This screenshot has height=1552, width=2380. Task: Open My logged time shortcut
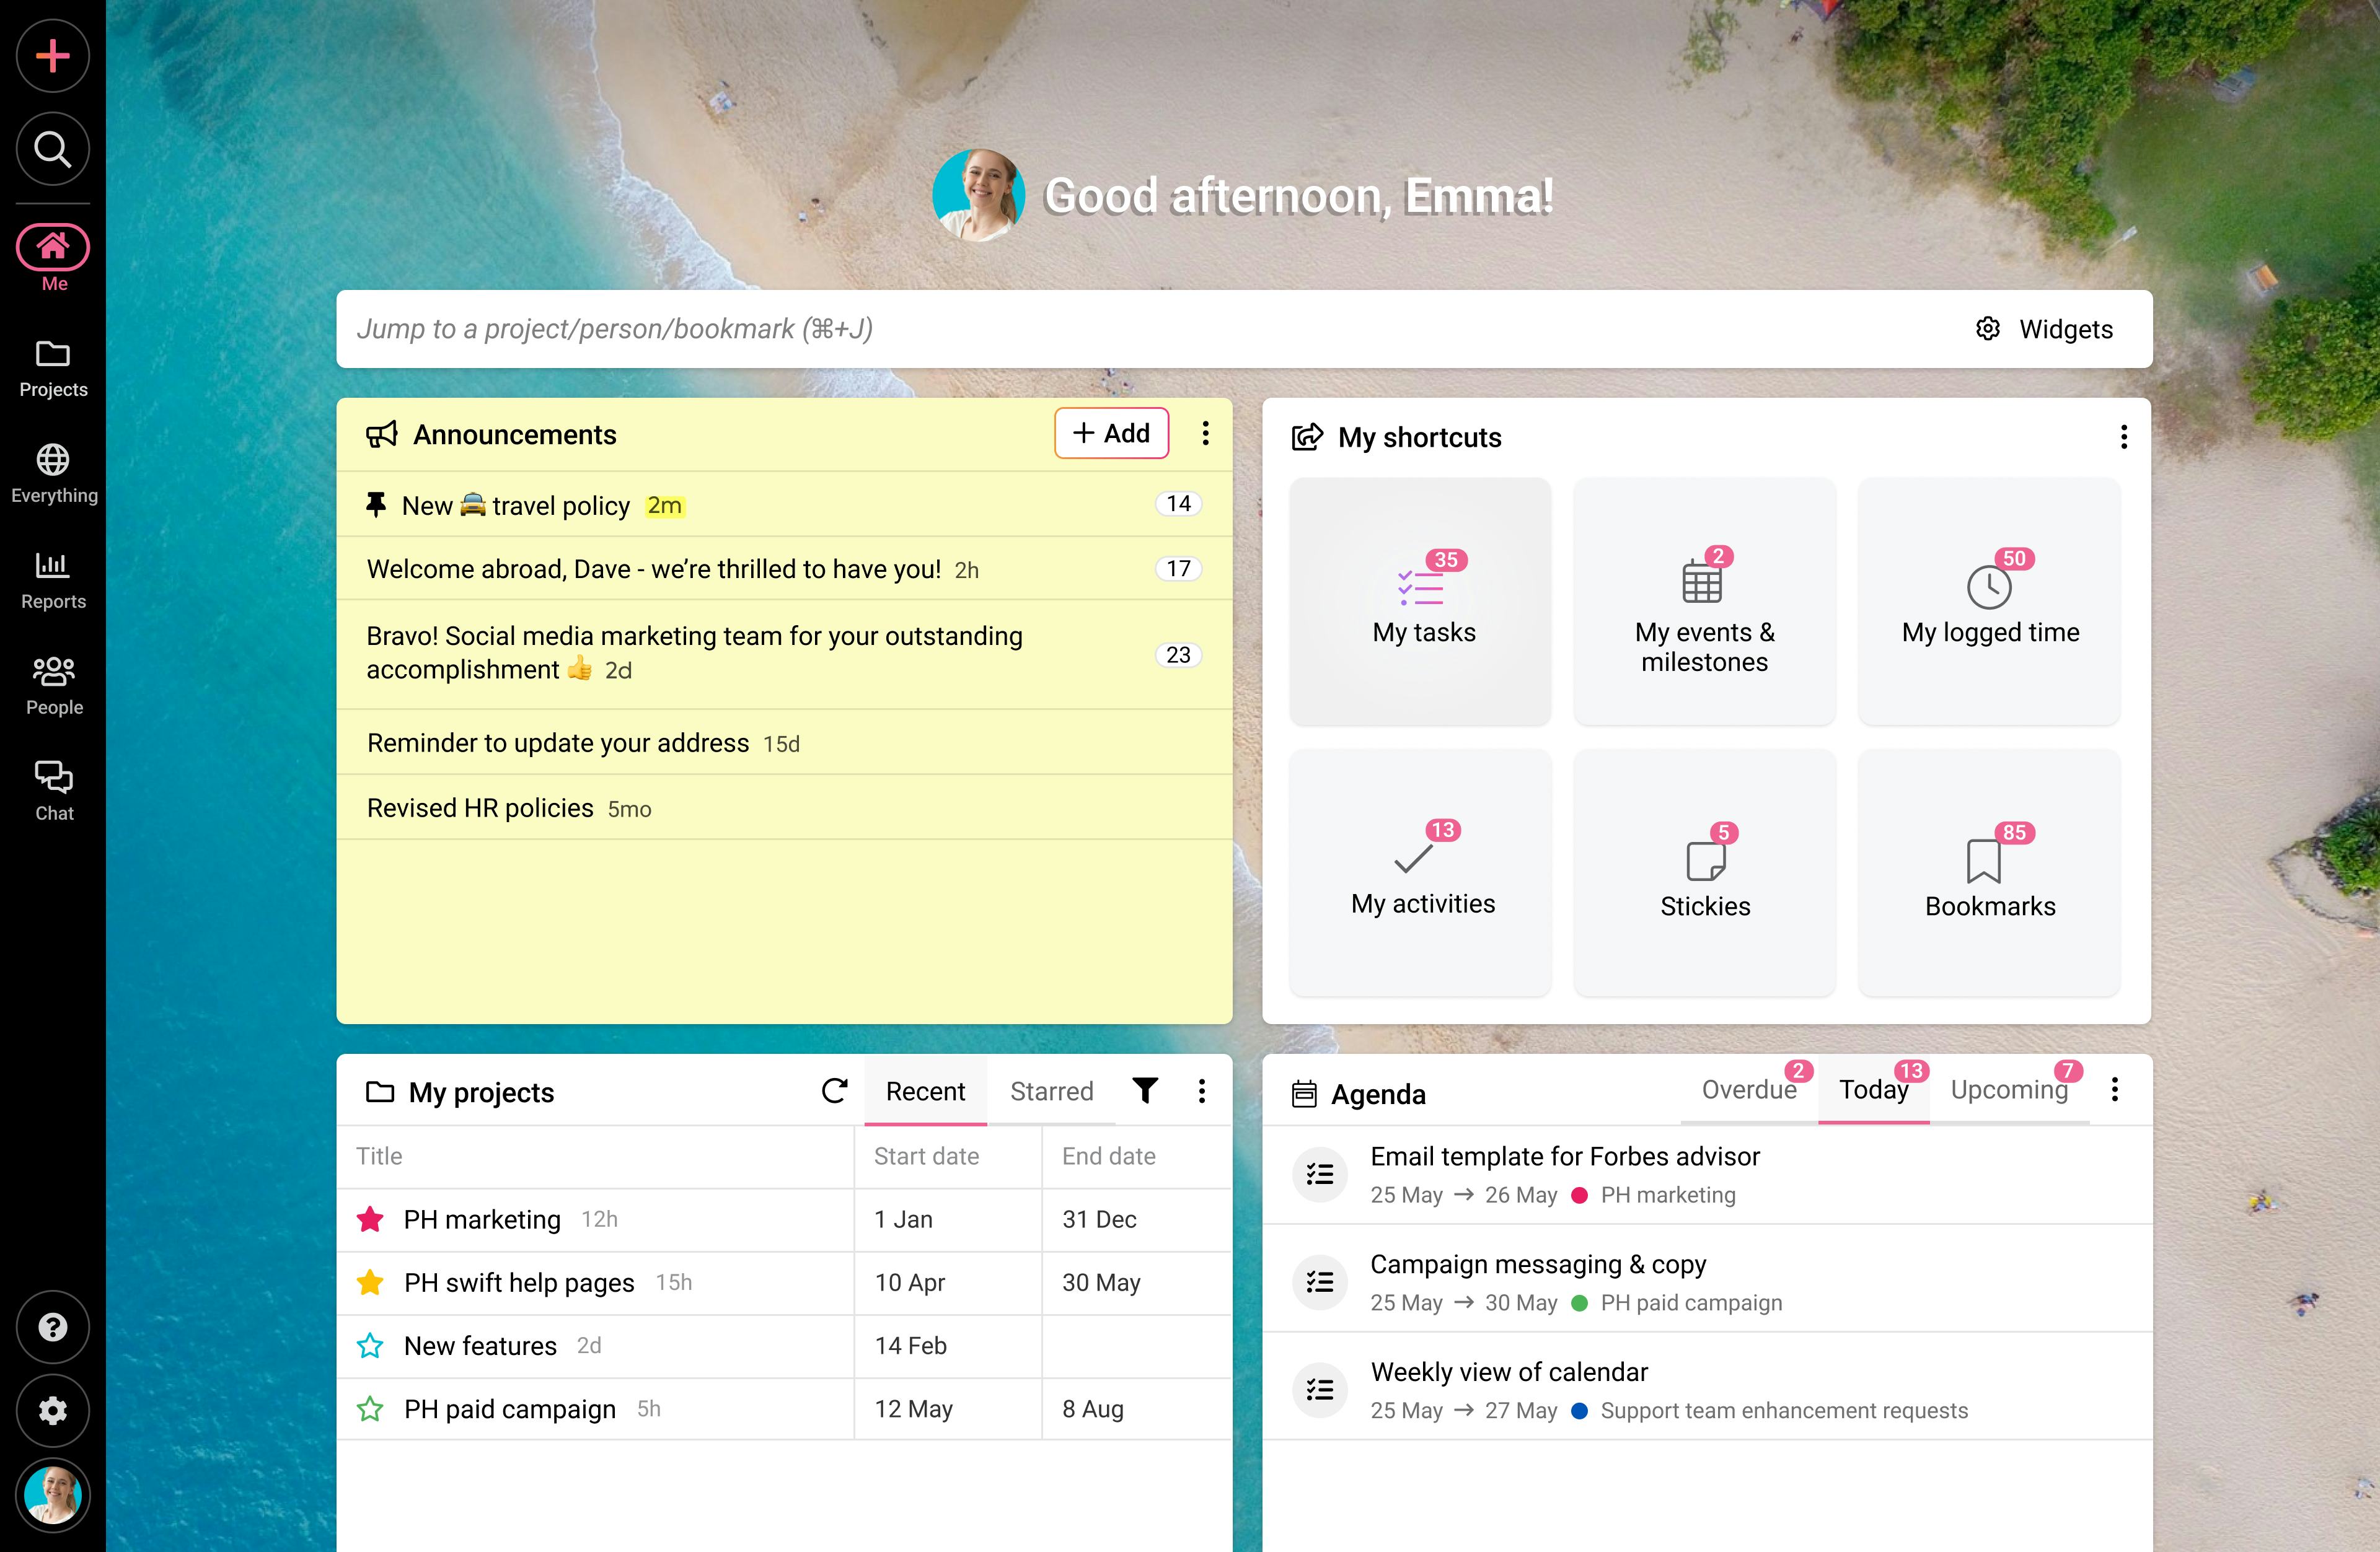pos(1988,600)
